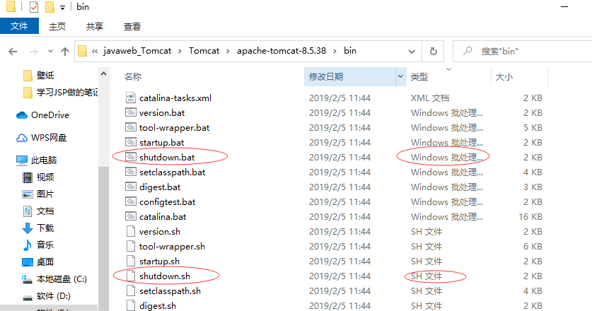Click the version.bat file icon
Screen dimensions: 592x311
(x=131, y=112)
